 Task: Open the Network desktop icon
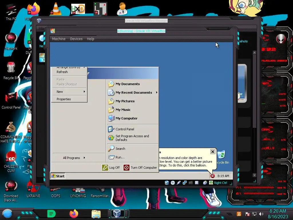tap(11, 42)
